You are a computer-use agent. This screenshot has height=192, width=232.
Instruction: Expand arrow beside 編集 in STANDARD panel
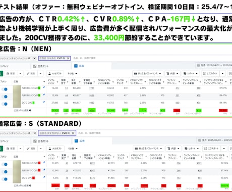(41, 149)
